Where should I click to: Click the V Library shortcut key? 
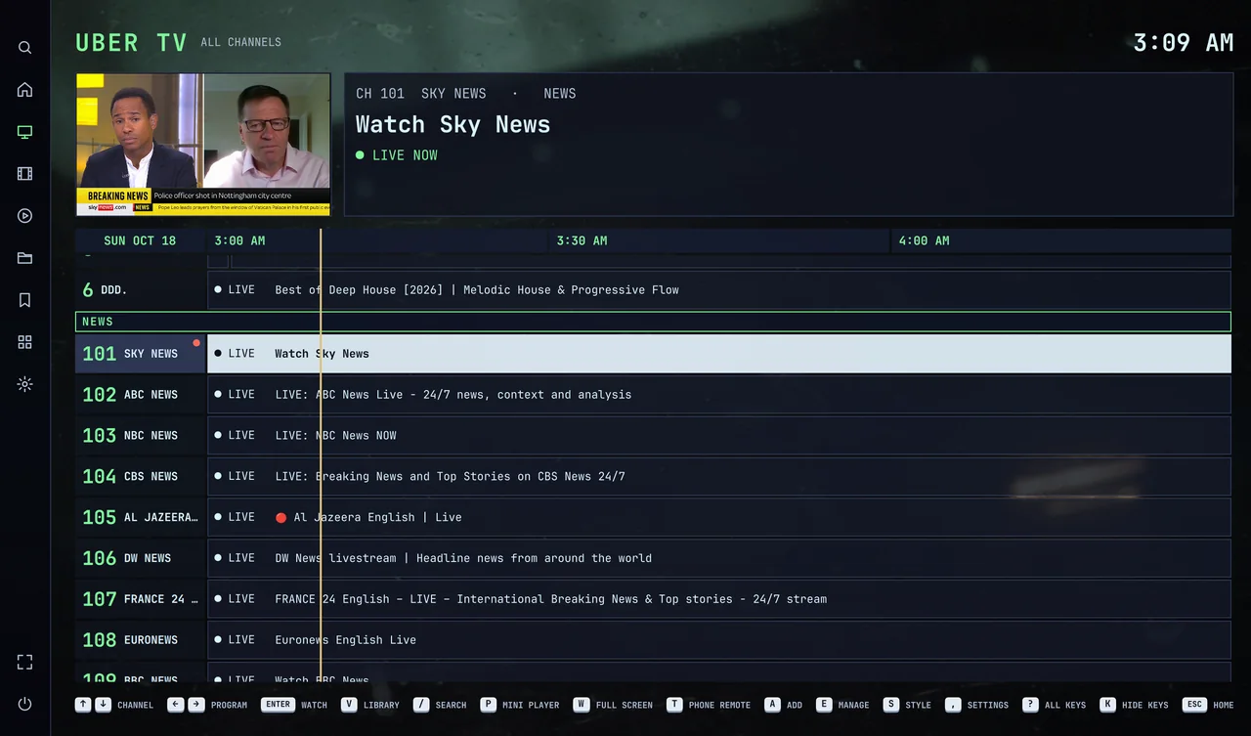pyautogui.click(x=370, y=705)
